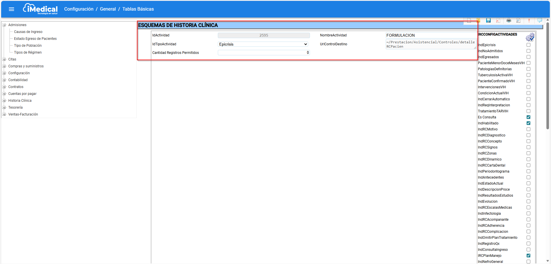Open the hamburger menu
Viewport: 551px width, 264px height.
coord(11,9)
